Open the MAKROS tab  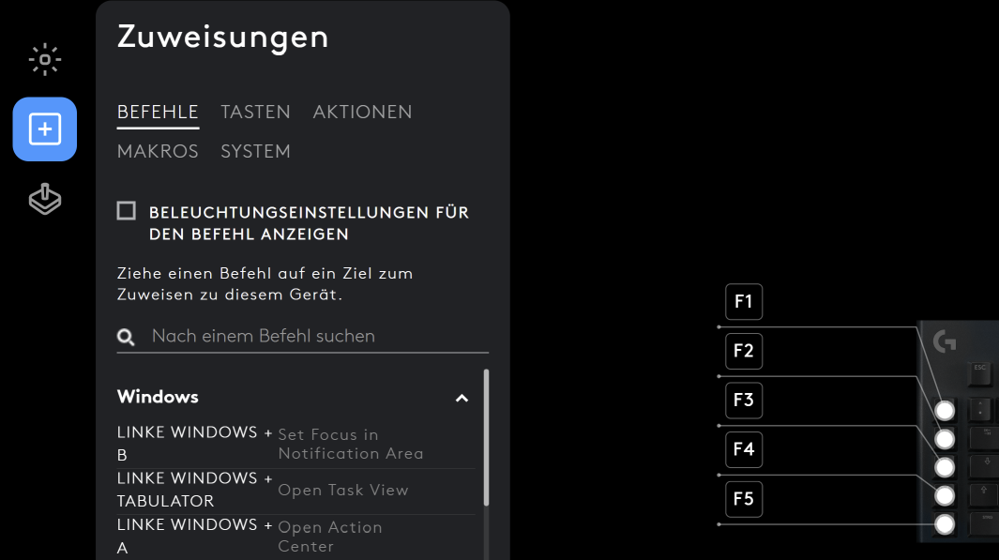158,151
